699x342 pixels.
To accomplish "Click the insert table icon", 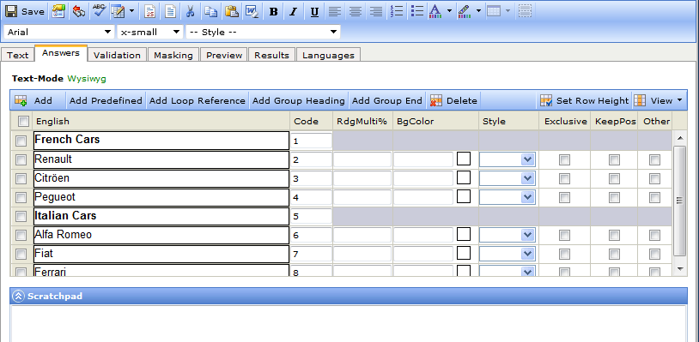I will pos(494,11).
